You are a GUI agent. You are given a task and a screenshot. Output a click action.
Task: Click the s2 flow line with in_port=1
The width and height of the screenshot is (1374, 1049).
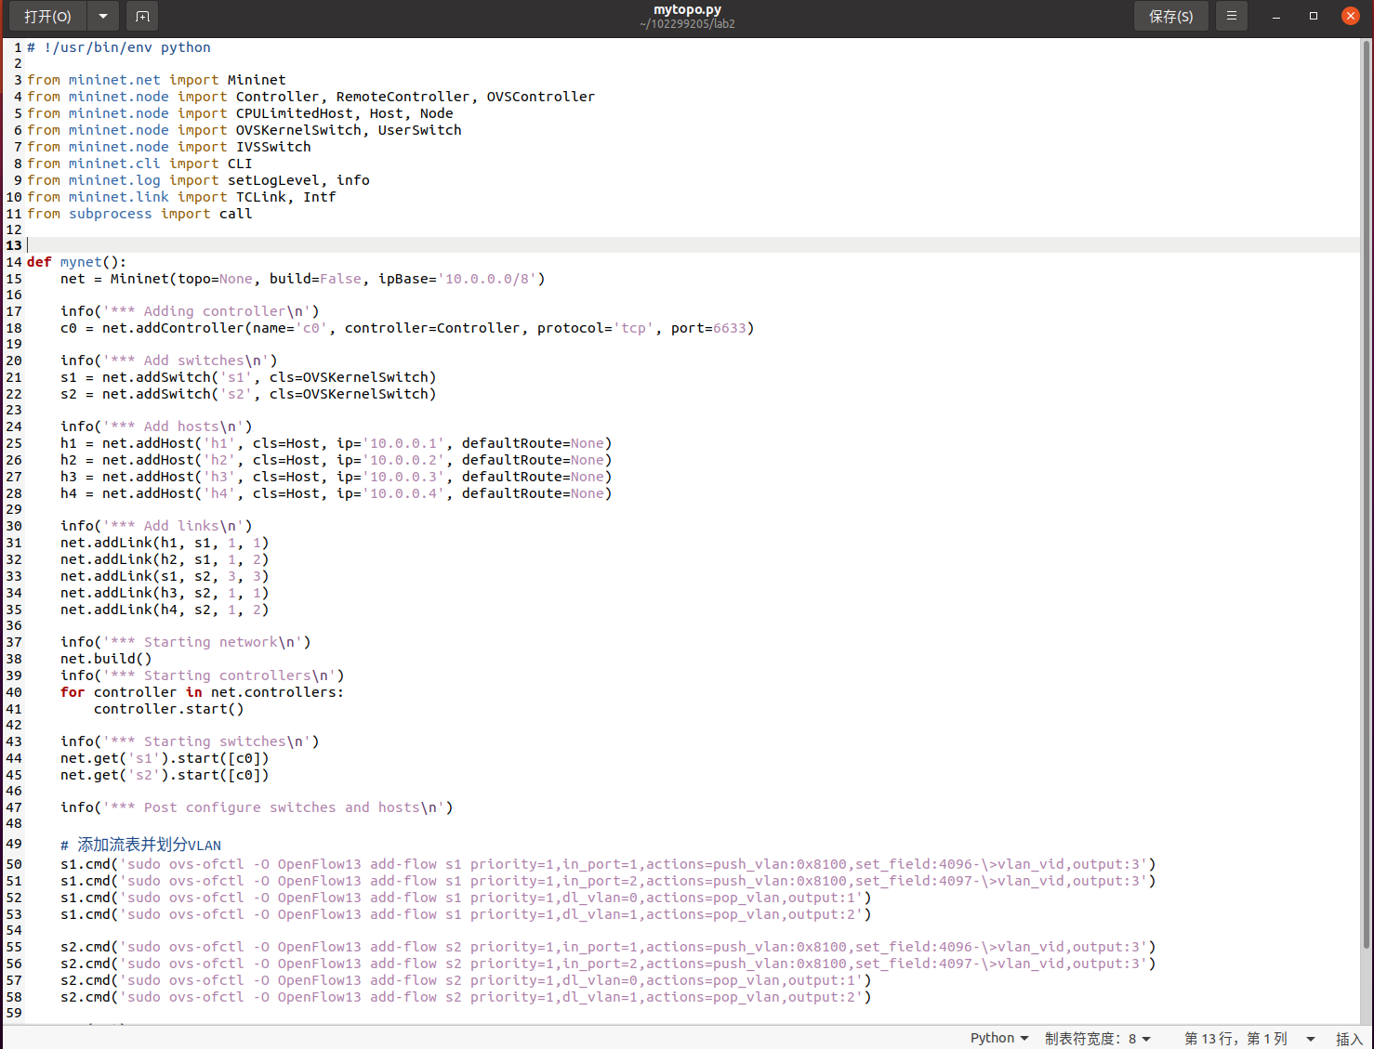608,947
